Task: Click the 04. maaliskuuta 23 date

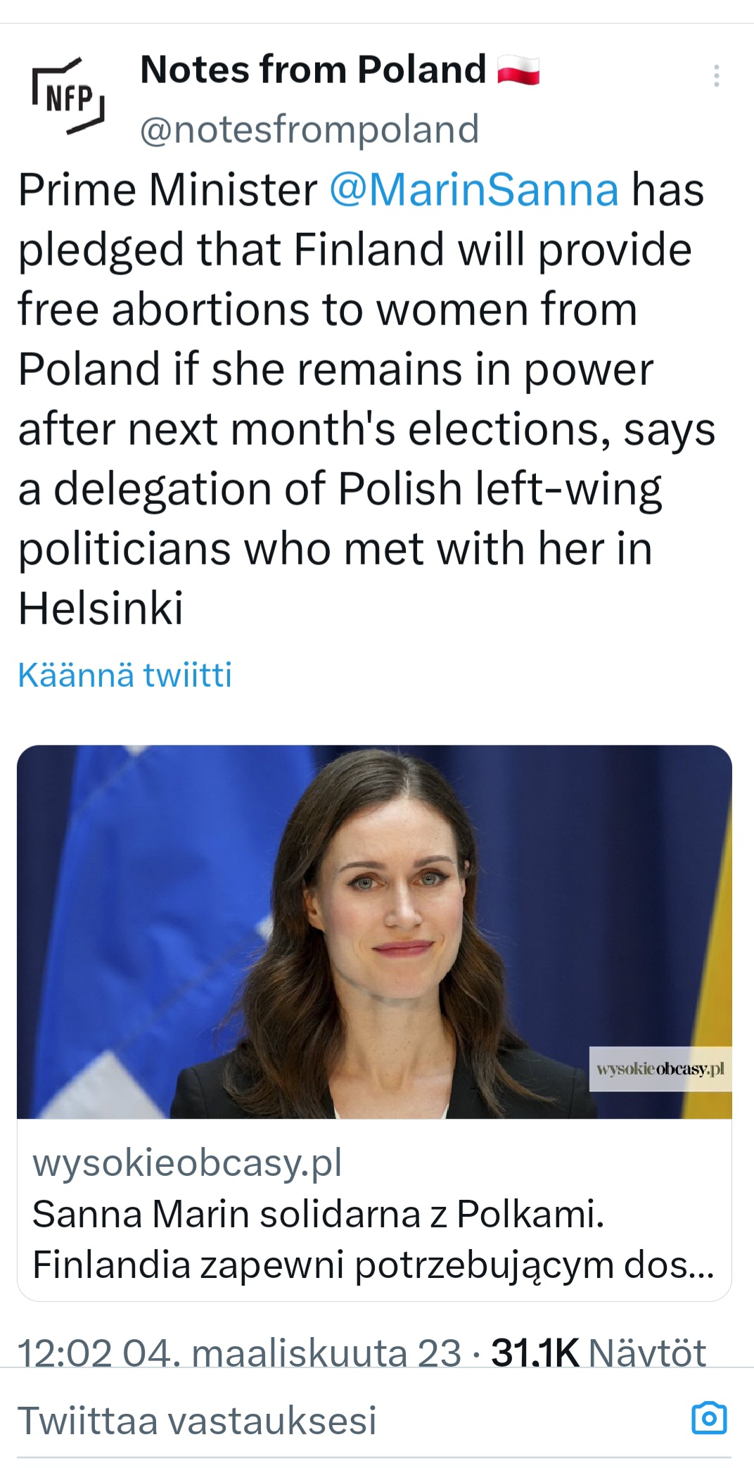Action: 291,1353
